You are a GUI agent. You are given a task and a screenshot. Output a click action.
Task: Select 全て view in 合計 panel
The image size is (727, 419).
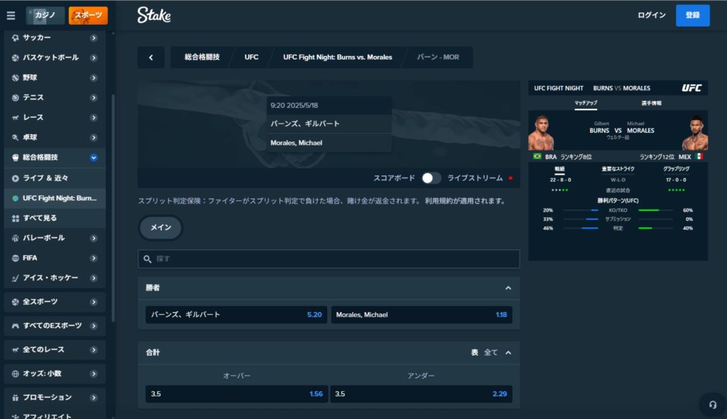point(491,353)
